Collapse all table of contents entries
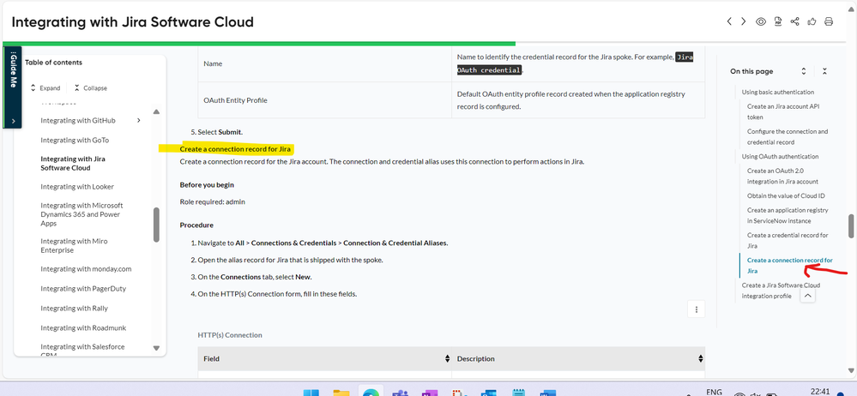This screenshot has height=396, width=857. (91, 88)
